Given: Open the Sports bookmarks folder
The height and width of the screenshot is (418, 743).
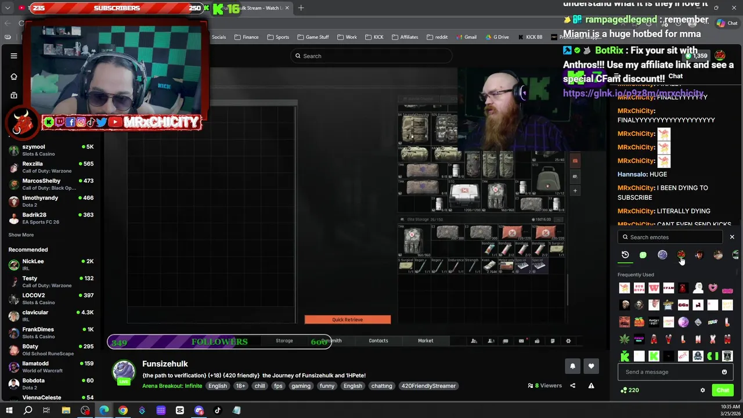Looking at the screenshot, I should tap(278, 37).
